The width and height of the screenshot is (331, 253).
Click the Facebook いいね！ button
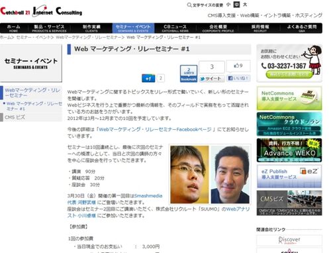238,78
